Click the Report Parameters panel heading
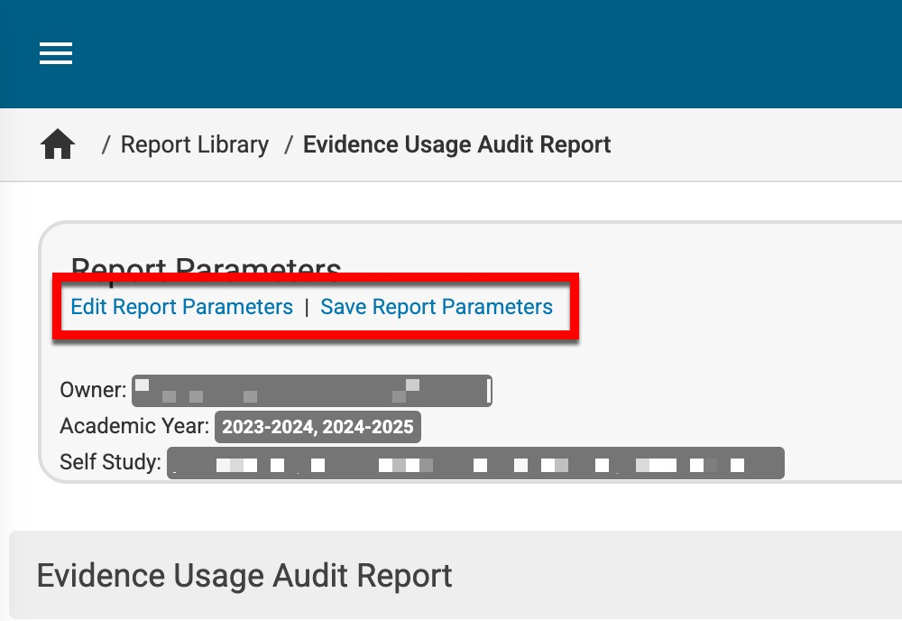This screenshot has height=621, width=902. (x=206, y=265)
